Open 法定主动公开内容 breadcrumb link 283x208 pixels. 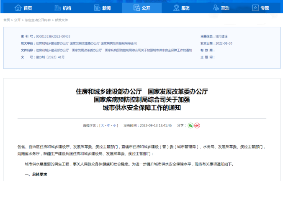[x=38, y=20]
